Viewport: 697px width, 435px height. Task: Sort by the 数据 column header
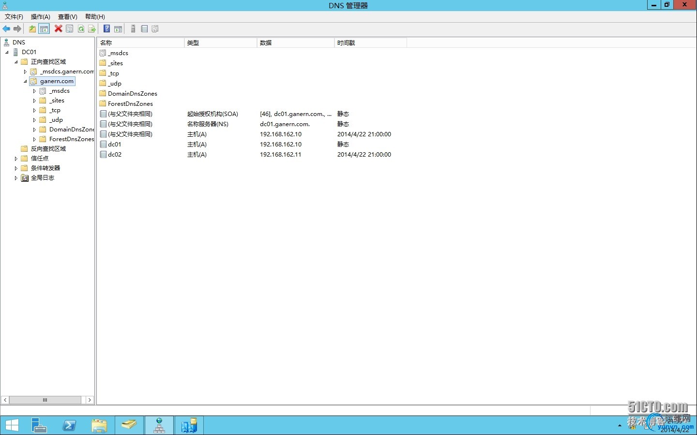295,43
